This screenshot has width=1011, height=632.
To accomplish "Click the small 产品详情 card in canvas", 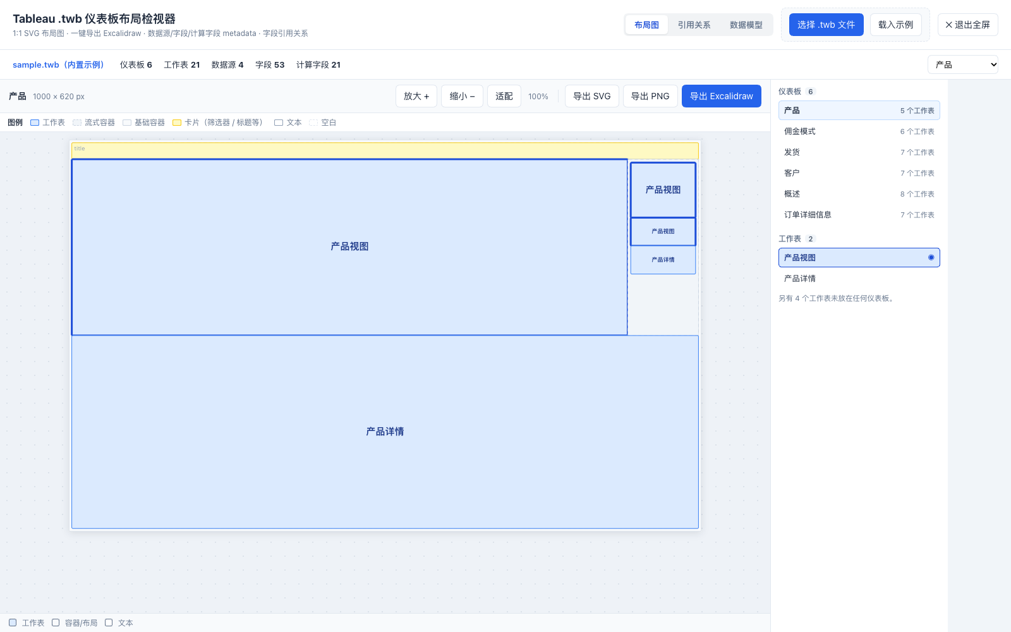I will [663, 260].
